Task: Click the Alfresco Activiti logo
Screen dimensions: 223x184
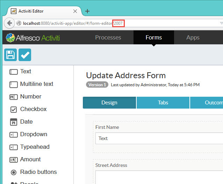Action: [33, 38]
